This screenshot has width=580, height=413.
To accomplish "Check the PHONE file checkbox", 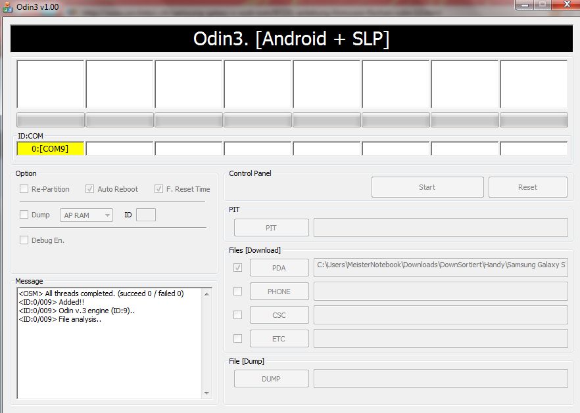I will click(x=238, y=292).
